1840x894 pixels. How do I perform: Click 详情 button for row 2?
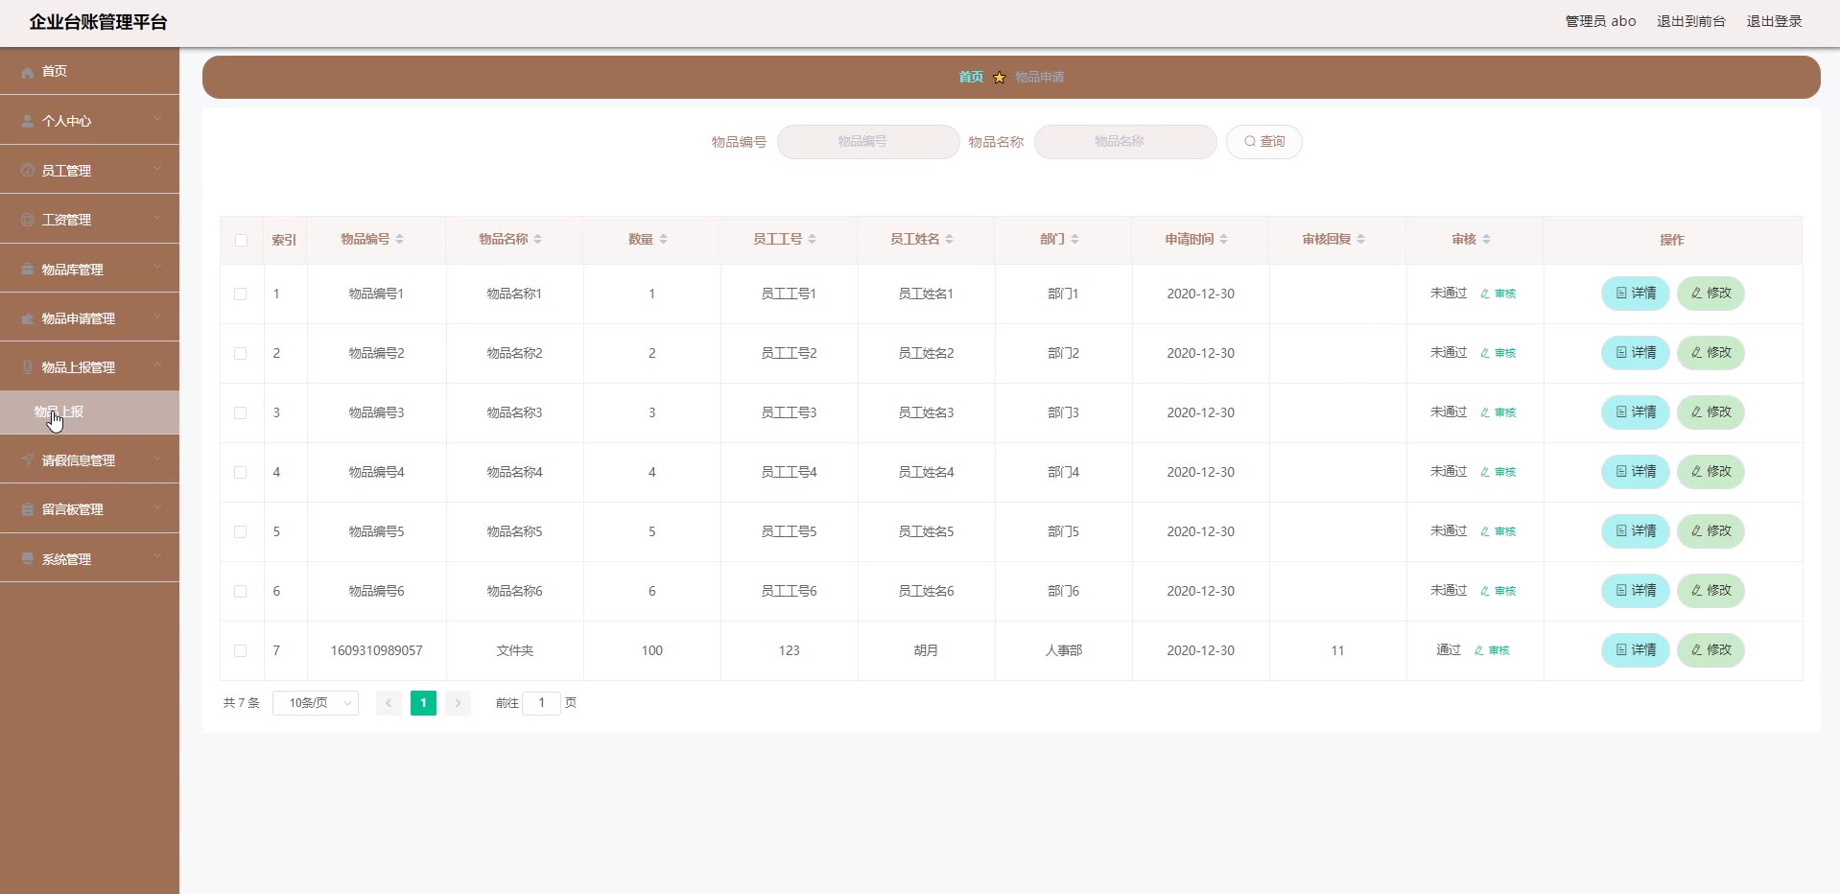[1635, 353]
